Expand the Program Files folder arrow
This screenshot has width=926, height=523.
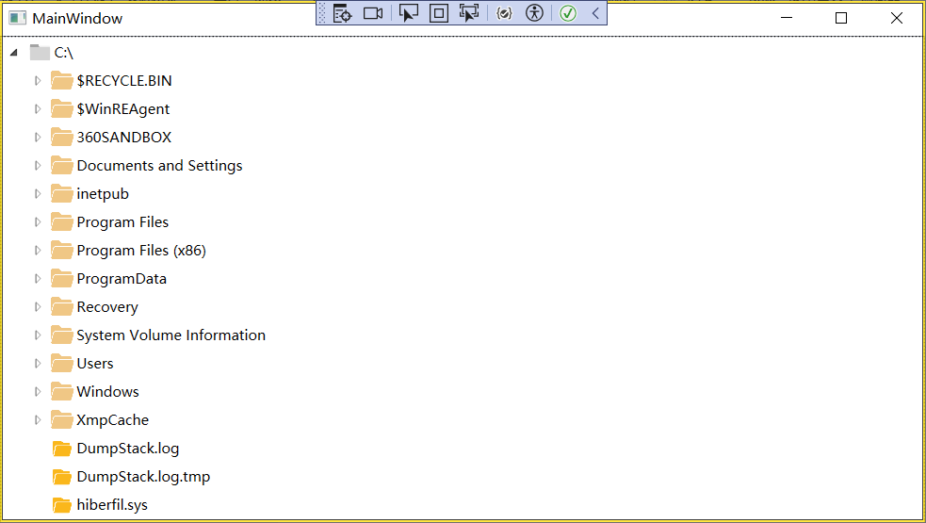click(x=38, y=222)
